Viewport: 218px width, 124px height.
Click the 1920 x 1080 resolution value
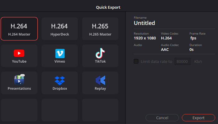[145, 38]
